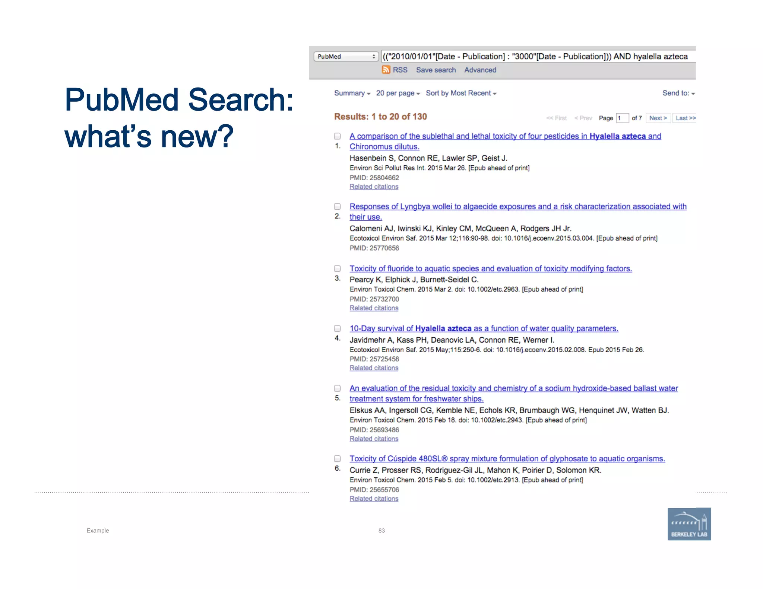Viewport: 763px width, 589px height.
Task: Click Related citations under PMID 25655706
Action: (x=374, y=499)
